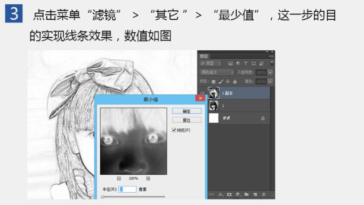Delete layer with the trash icon

pos(264,194)
